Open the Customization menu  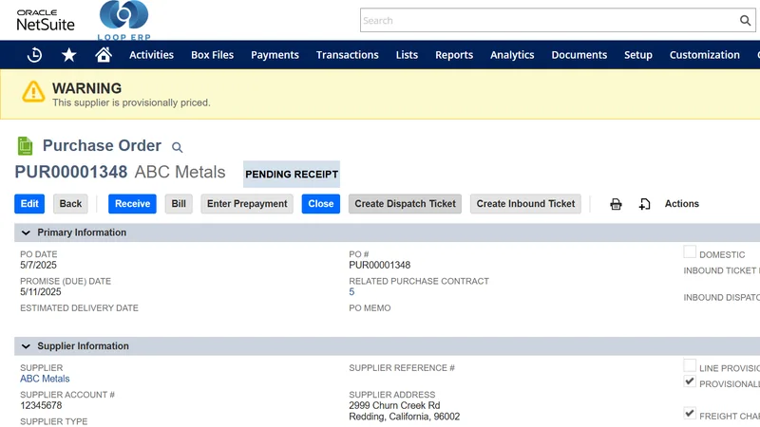(705, 55)
